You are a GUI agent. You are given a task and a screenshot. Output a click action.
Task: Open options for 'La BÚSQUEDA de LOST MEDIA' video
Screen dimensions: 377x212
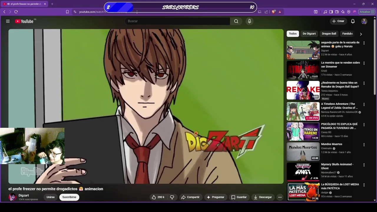(x=364, y=185)
